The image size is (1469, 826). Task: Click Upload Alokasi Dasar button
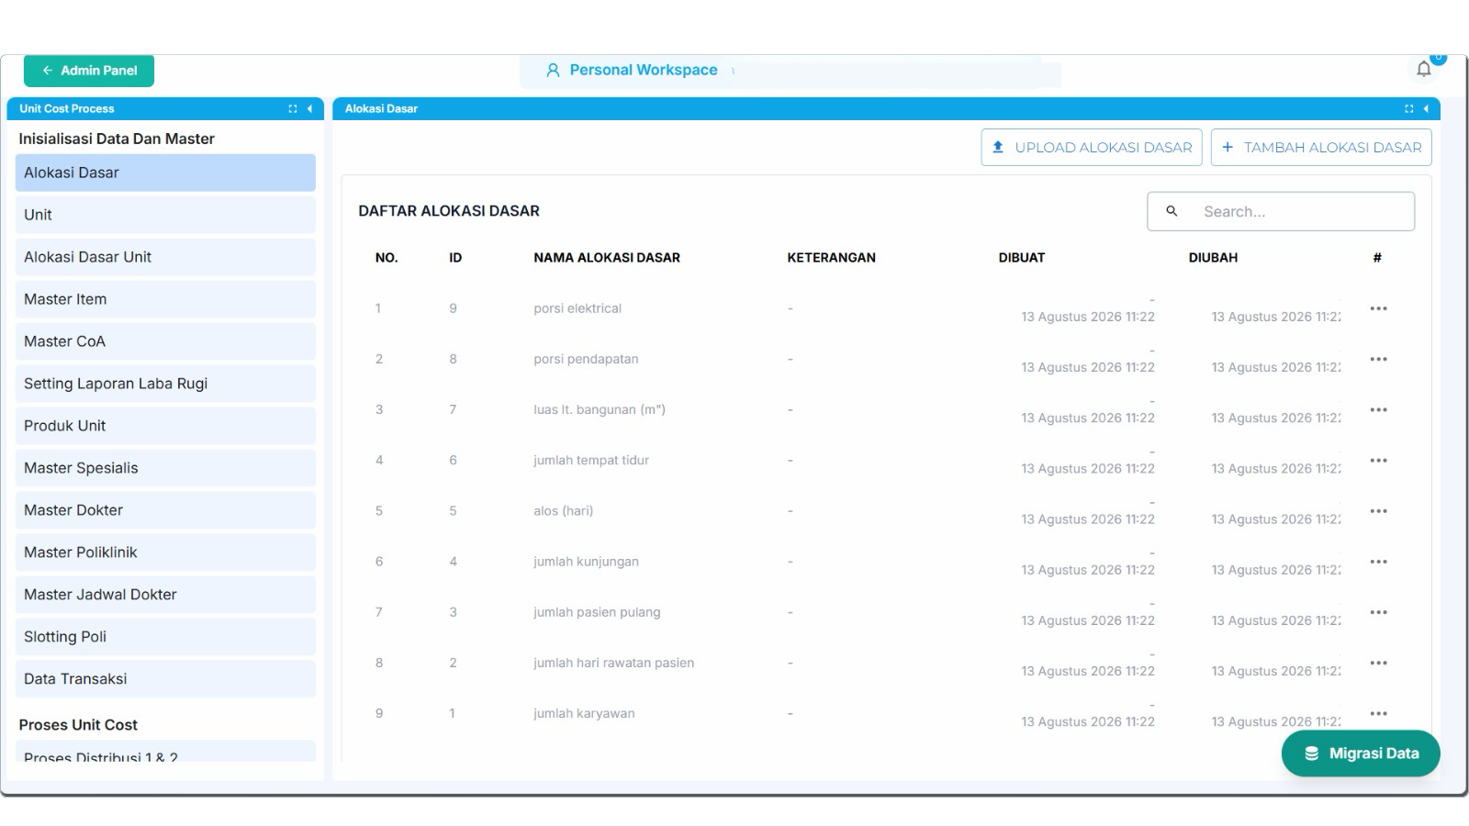1092,147
